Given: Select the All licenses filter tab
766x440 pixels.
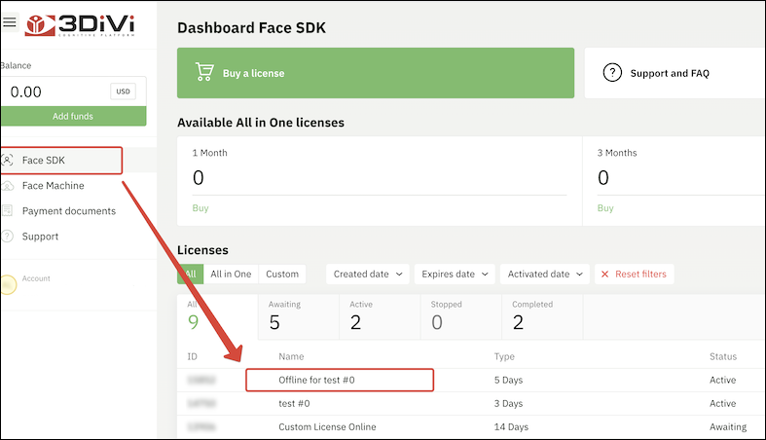Looking at the screenshot, I should (191, 274).
